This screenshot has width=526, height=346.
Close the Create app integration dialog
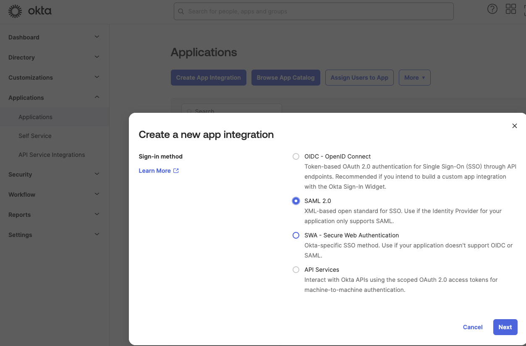point(514,126)
